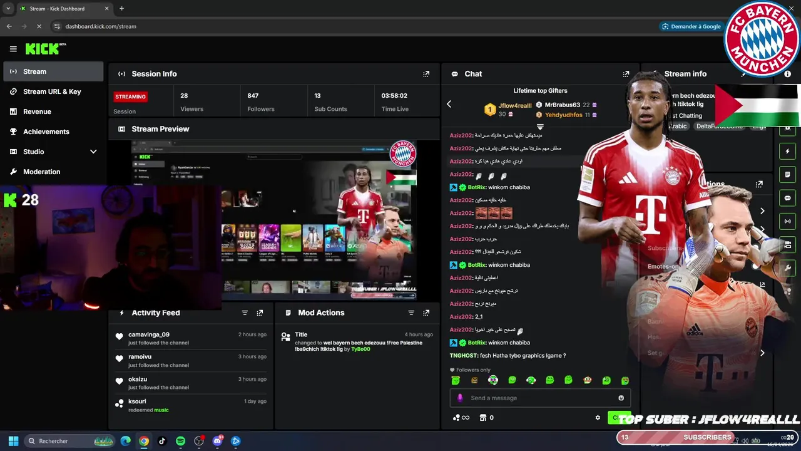
Task: Click the 13 Sub Counts value
Action: tap(317, 96)
